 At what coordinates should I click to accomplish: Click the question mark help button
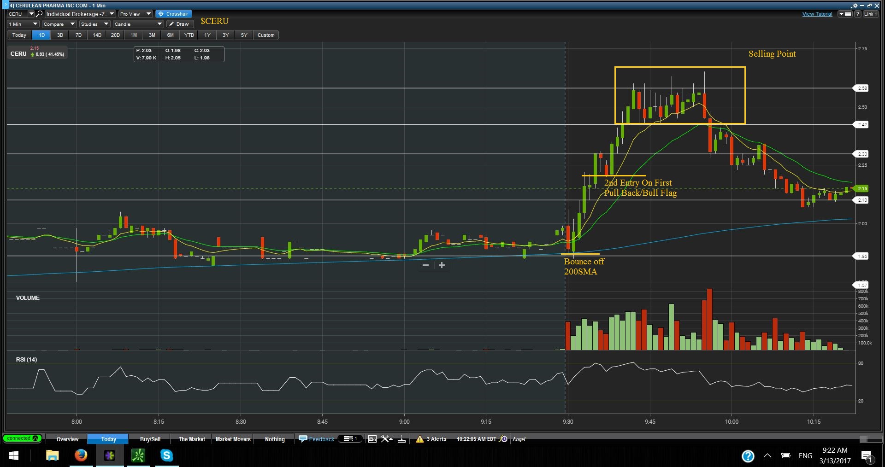858,14
